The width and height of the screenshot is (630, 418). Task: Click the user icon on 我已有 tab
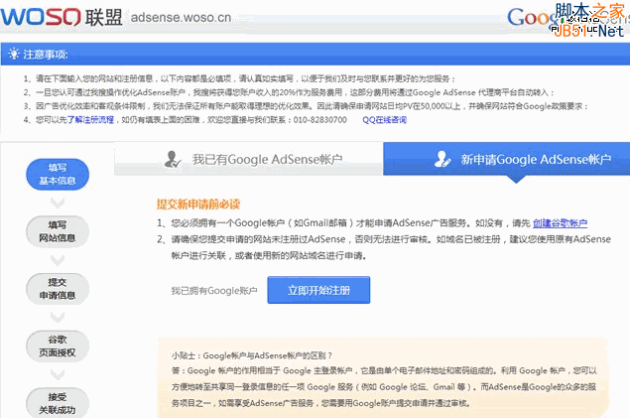(173, 159)
